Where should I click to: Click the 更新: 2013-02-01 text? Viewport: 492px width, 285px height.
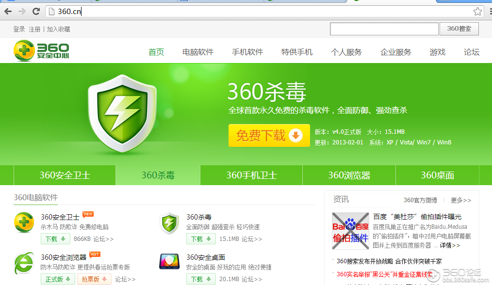(339, 142)
